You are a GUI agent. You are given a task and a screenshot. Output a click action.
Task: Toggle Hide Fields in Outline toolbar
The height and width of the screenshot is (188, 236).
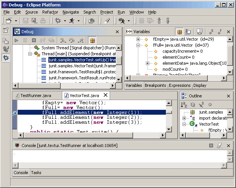tap(193, 105)
